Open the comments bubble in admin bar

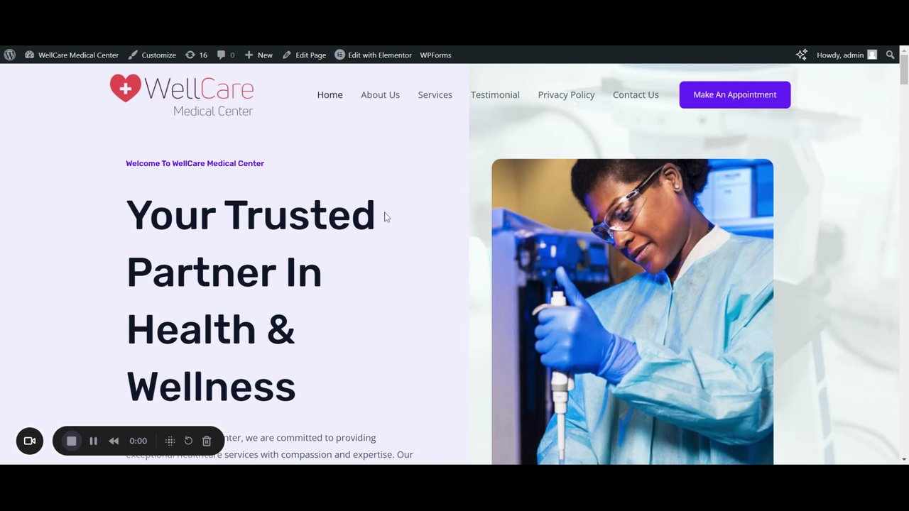click(226, 55)
